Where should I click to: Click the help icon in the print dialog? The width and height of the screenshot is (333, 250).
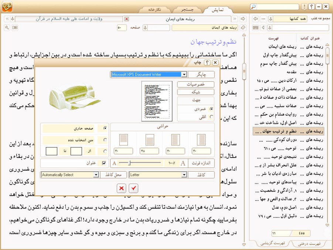207,62
